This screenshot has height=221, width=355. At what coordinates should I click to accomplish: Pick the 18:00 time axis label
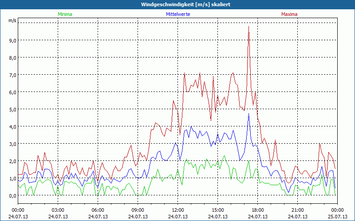[x=258, y=210]
